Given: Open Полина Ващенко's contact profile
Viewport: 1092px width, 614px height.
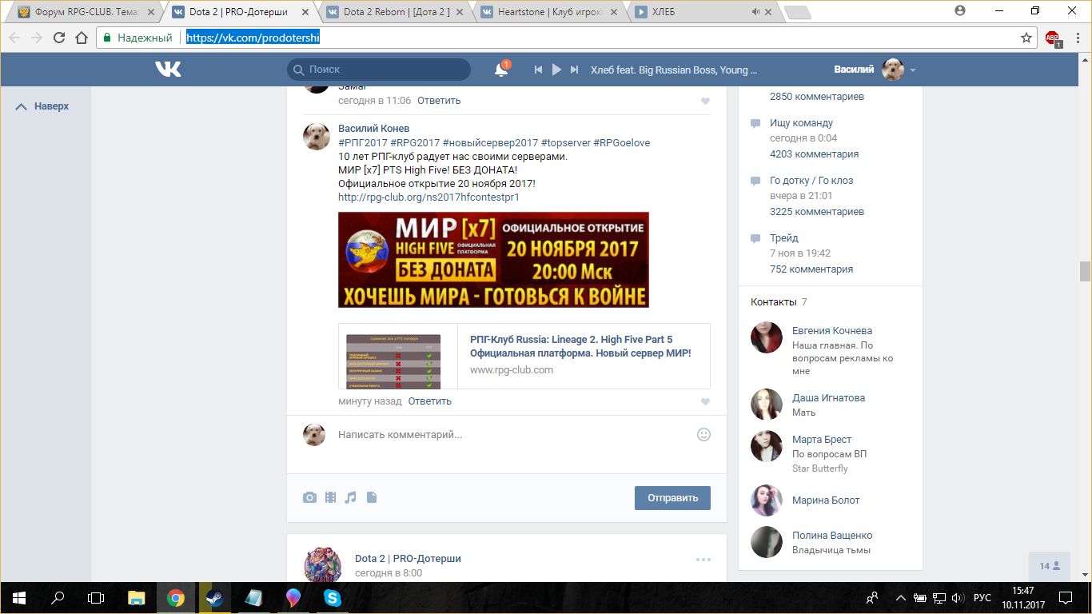Looking at the screenshot, I should click(832, 536).
